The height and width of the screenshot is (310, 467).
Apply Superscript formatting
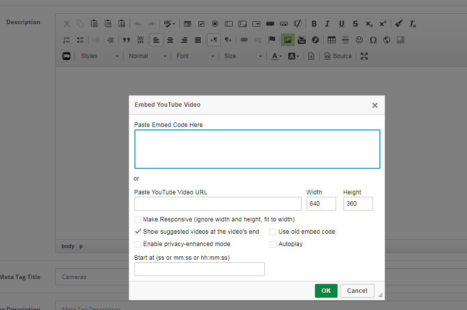(383, 24)
